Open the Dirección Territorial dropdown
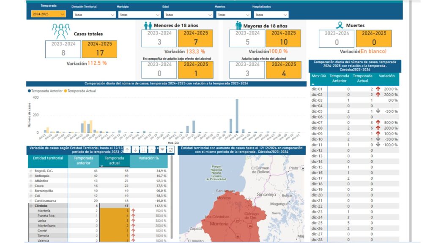Image resolution: width=433 pixels, height=243 pixels. [x=94, y=14]
